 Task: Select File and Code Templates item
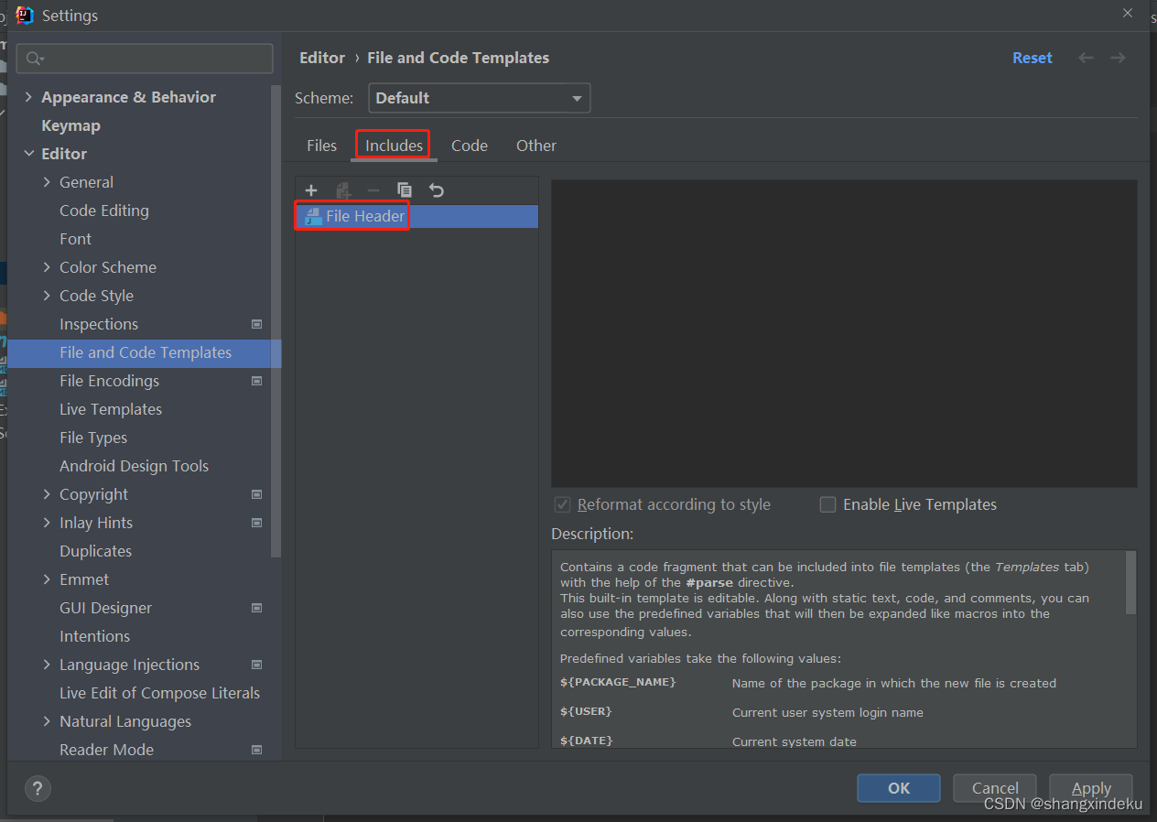point(145,352)
